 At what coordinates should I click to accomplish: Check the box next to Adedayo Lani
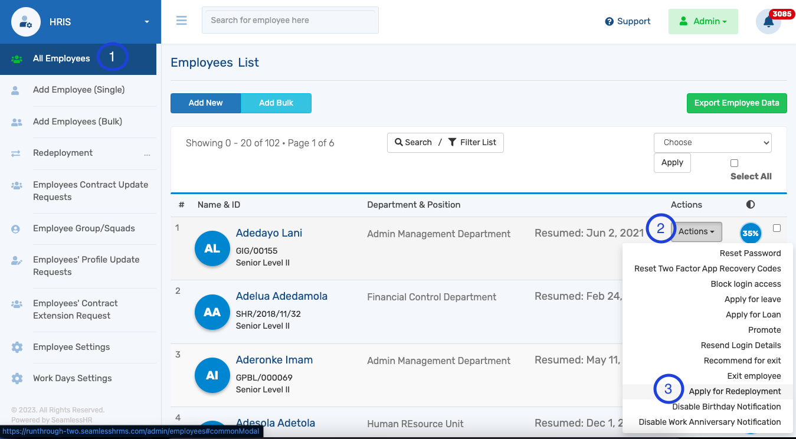(777, 228)
